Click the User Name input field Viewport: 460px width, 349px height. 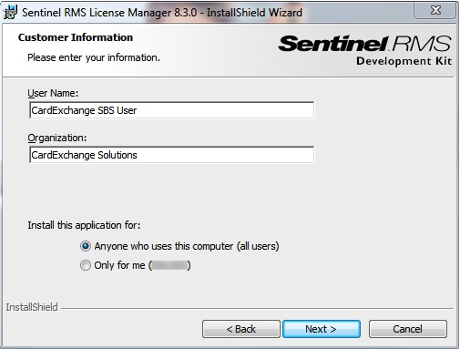click(x=172, y=110)
